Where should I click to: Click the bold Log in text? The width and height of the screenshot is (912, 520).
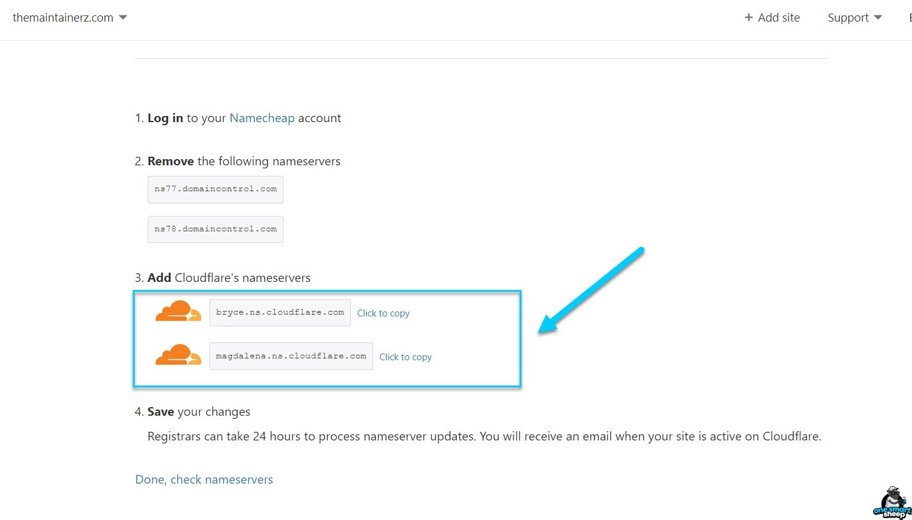point(165,118)
